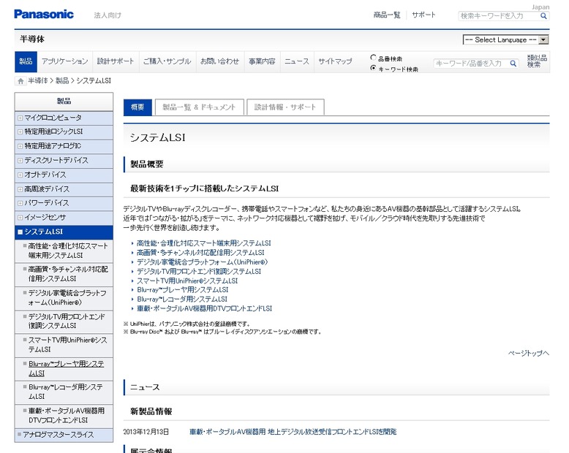Click the home icon in breadcrumb
The width and height of the screenshot is (569, 453).
tap(20, 81)
